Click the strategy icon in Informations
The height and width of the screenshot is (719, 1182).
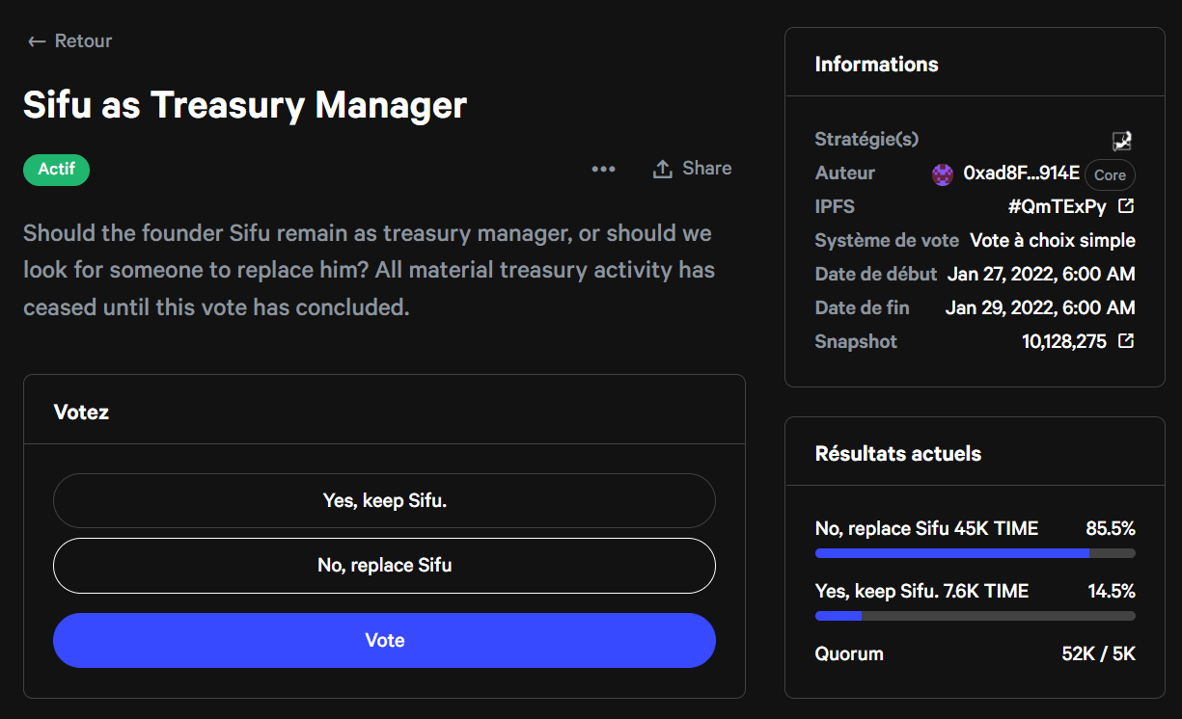point(1121,141)
